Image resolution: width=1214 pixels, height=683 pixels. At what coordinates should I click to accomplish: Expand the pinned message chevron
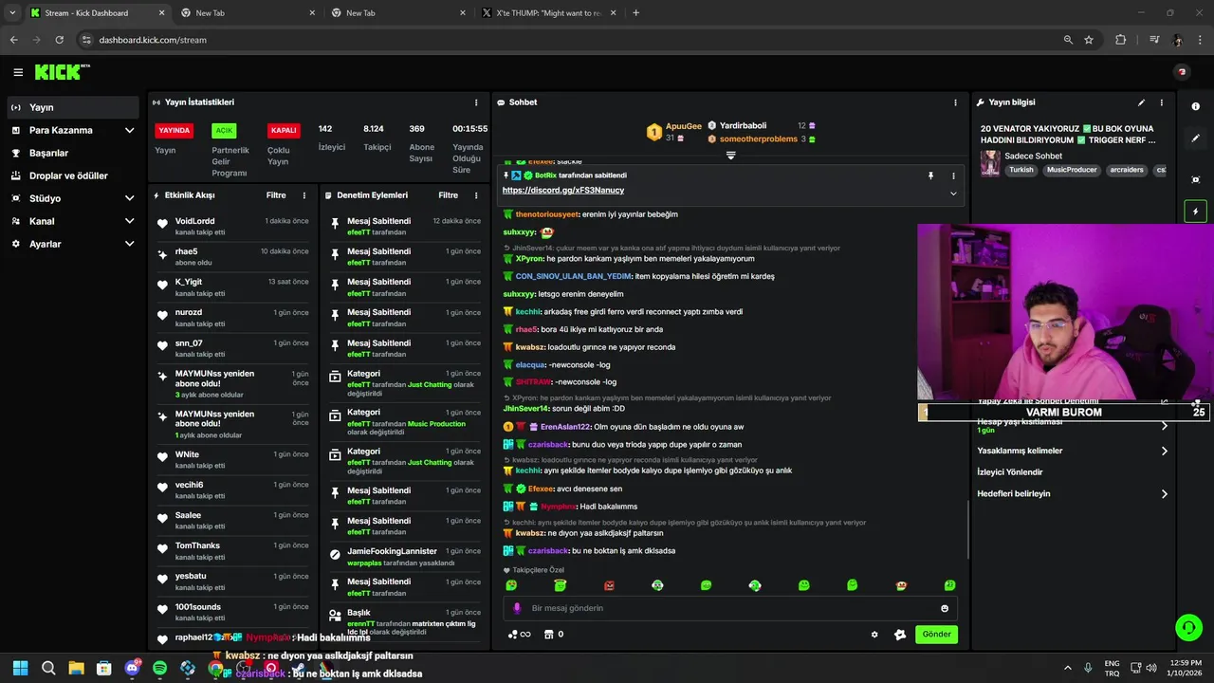pos(953,194)
